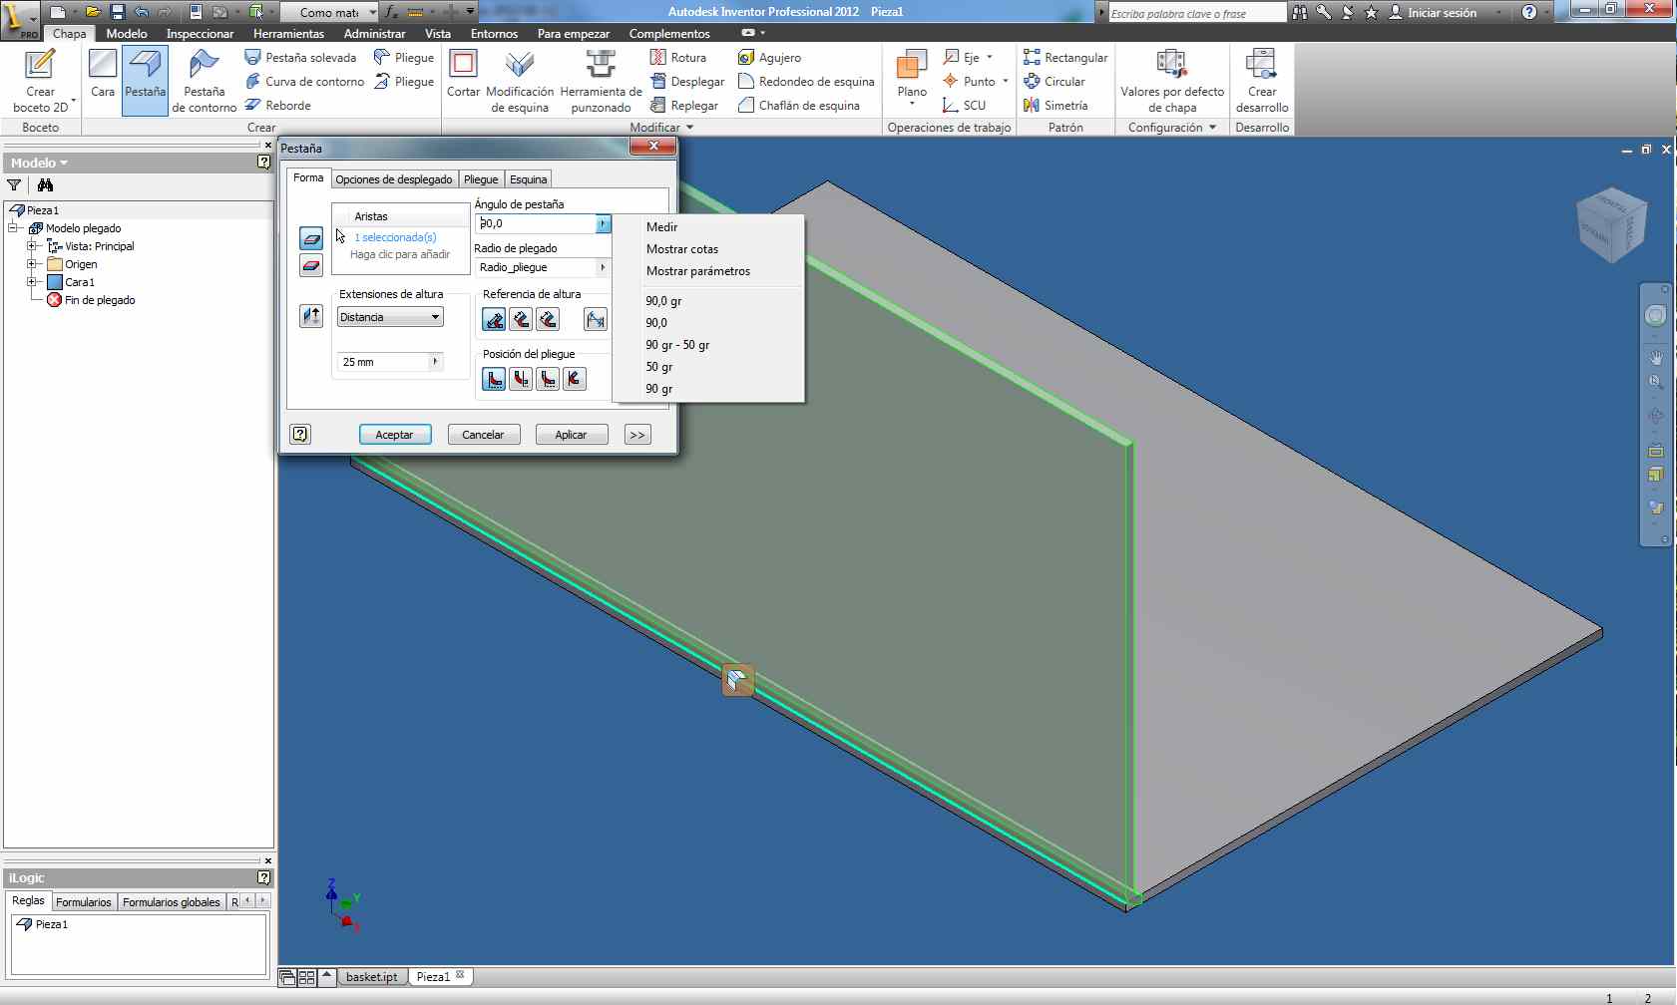1677x1005 pixels.
Task: Select the SCU tool
Action: [964, 106]
